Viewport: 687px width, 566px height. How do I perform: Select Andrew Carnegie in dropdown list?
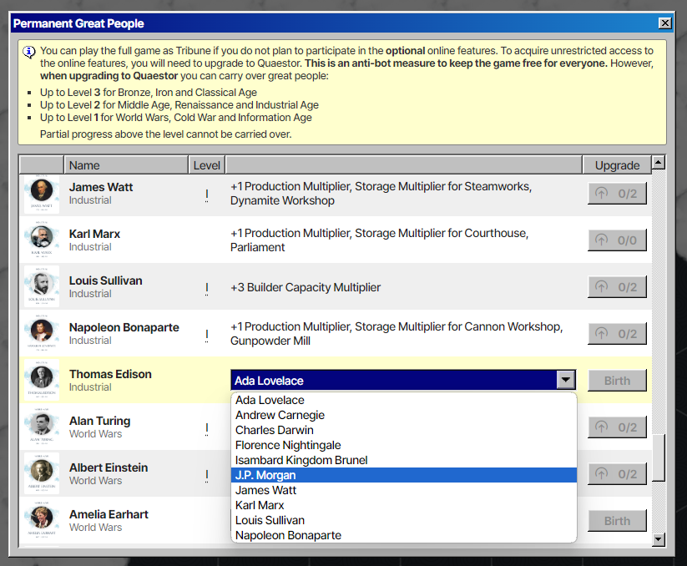point(403,415)
